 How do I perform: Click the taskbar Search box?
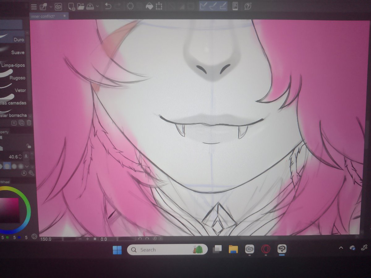coord(167,250)
